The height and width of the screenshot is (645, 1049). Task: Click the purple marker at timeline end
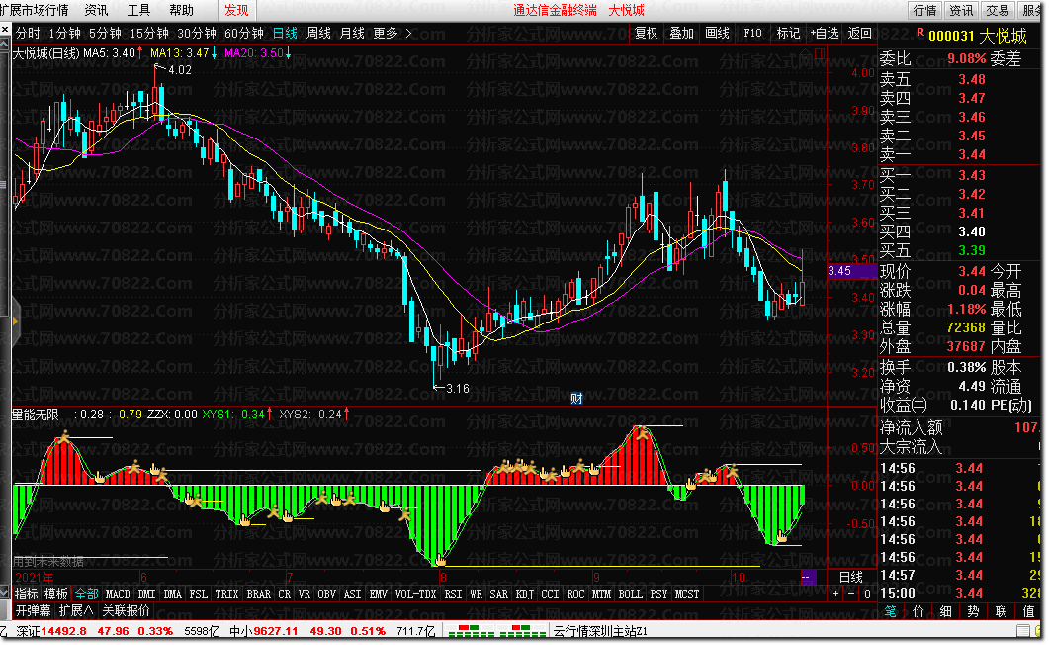click(x=808, y=577)
